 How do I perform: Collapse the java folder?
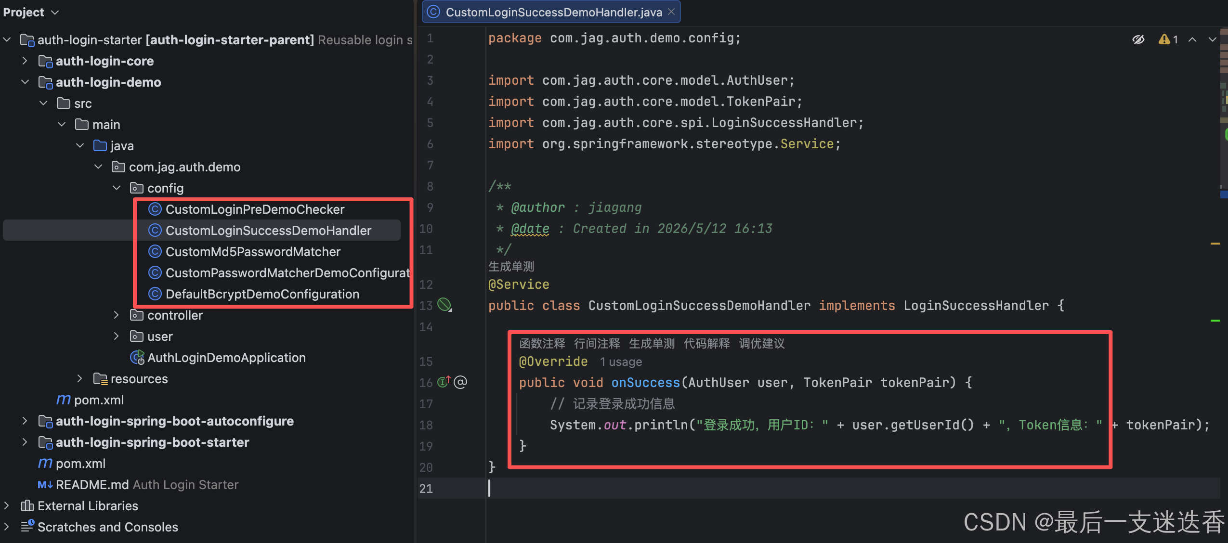coord(80,145)
